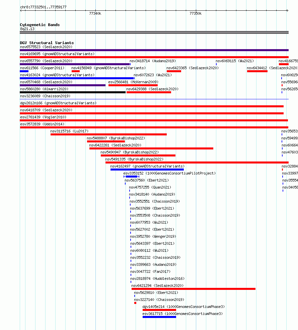Click nsv6077953 (Wu2021) label
The image size is (298, 330).
[149, 222]
